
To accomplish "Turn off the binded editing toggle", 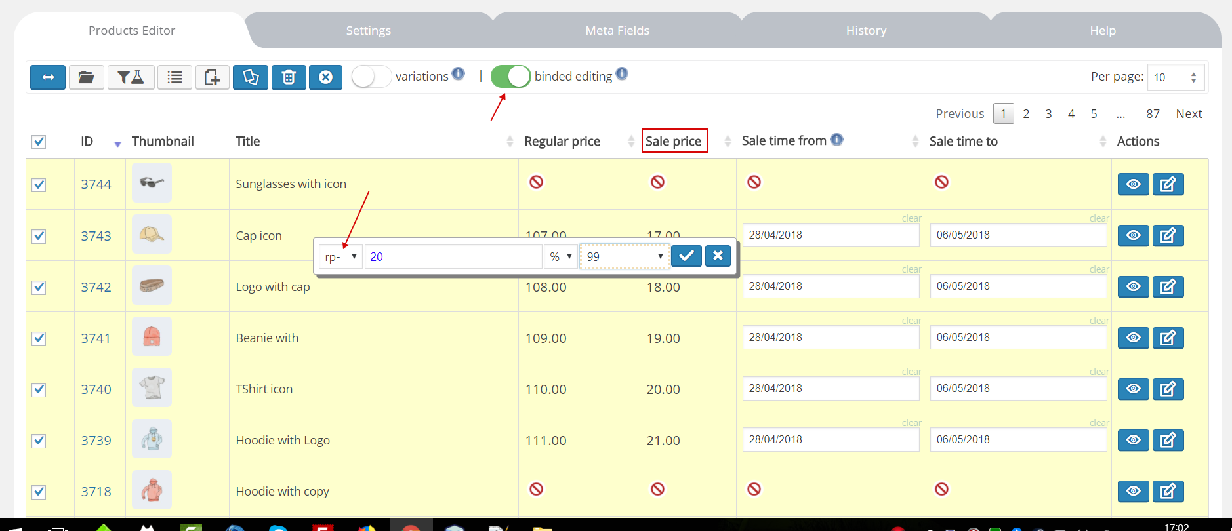I will pos(510,77).
